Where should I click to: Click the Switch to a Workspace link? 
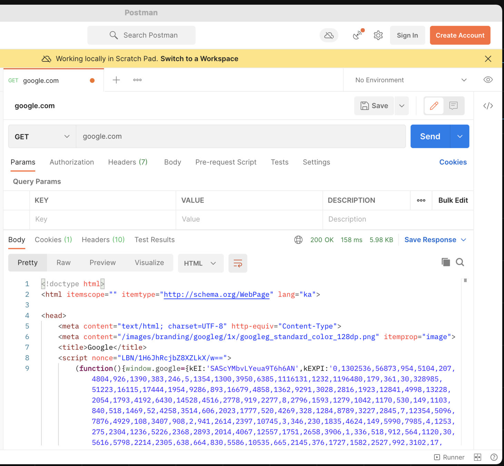[x=199, y=59]
